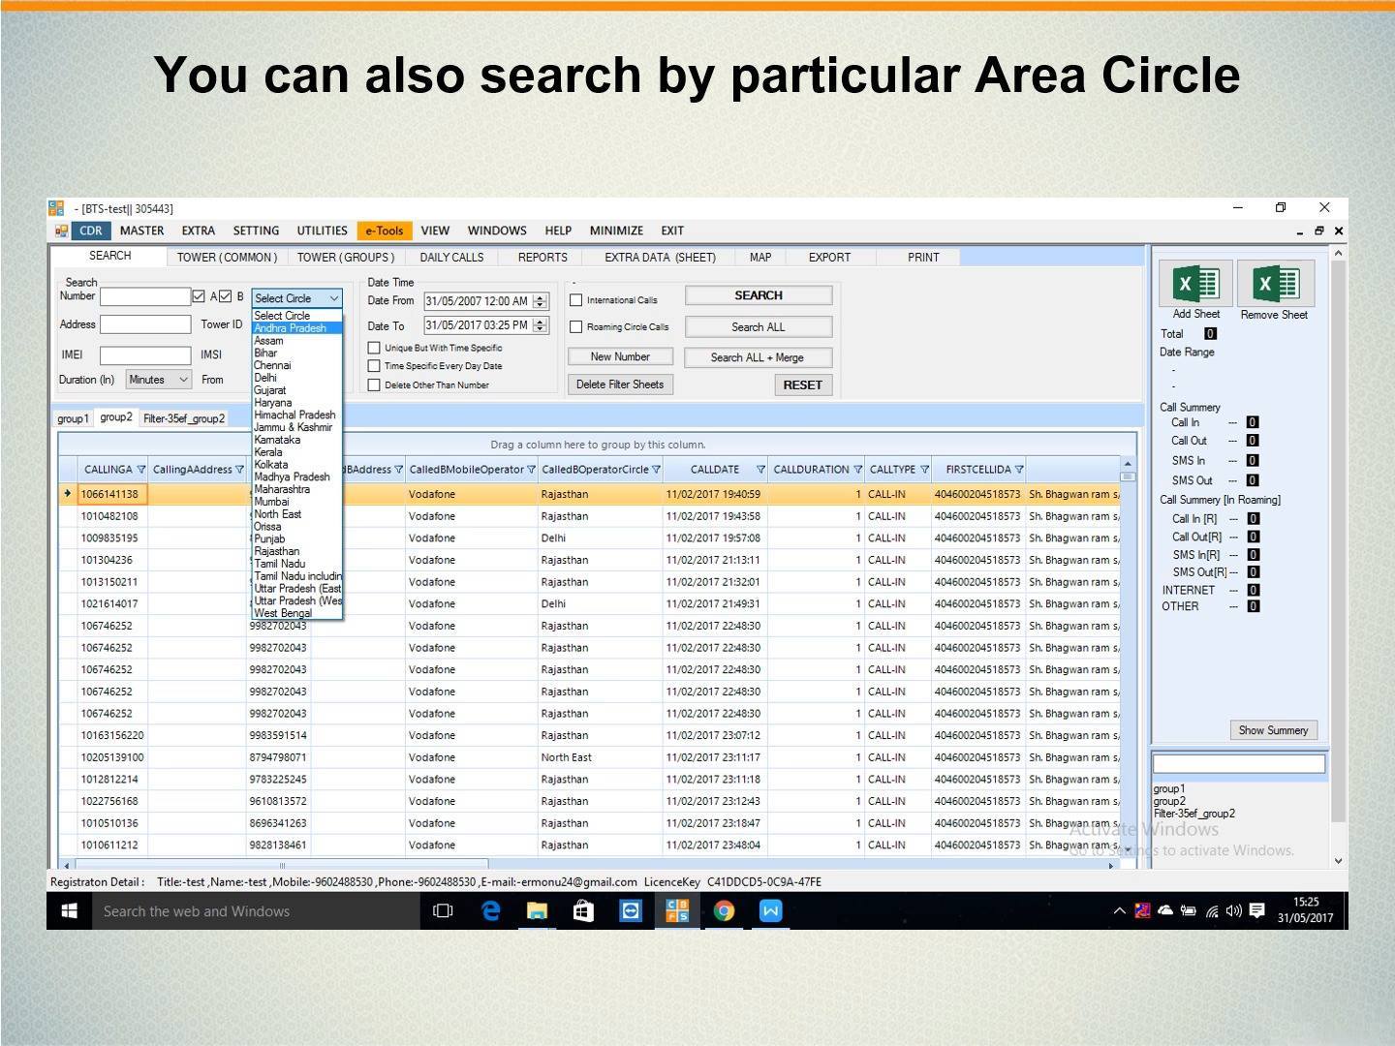
Task: Collapse the Select Circle dropdown
Action: [x=333, y=298]
